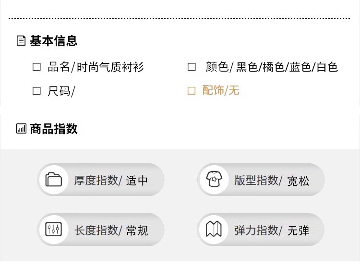Viewport: 360px width, 268px height.
Task: Click the folder icon for 厚度指数
Action: (53, 180)
